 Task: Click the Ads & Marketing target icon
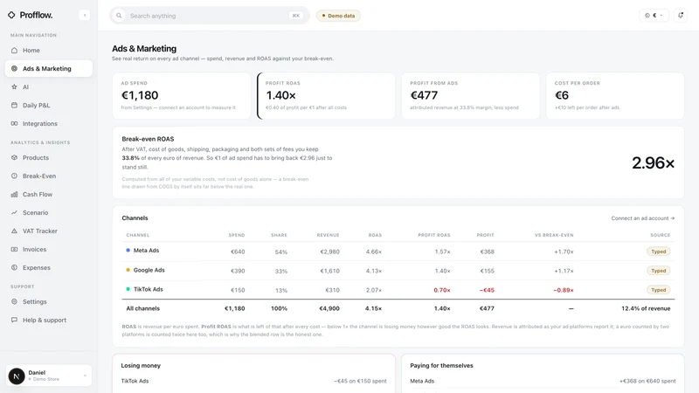pos(14,69)
